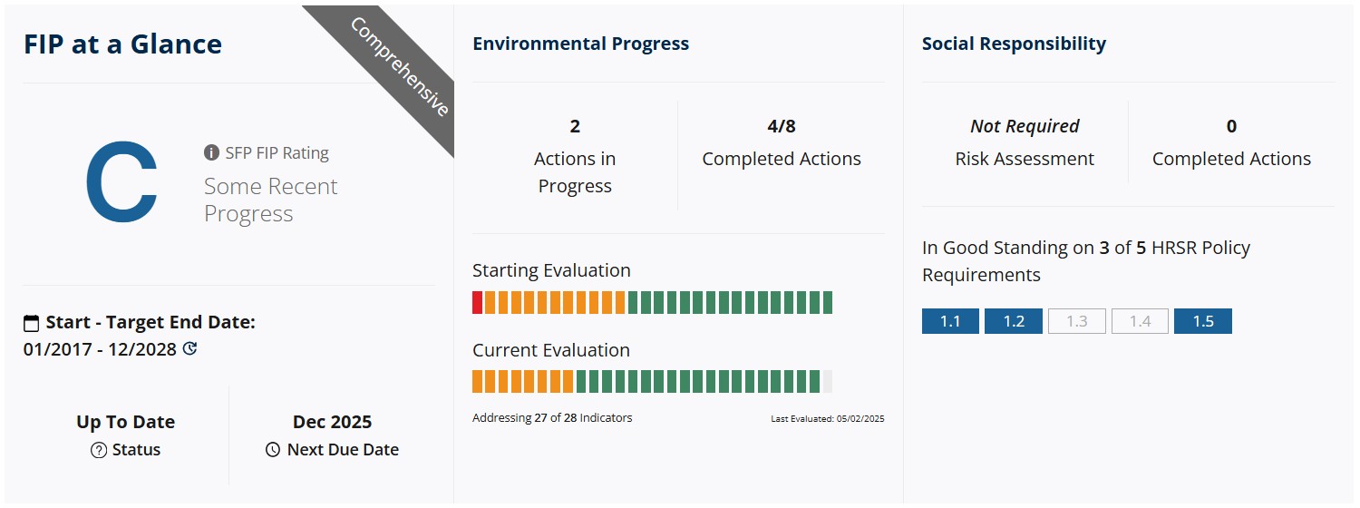Click the clock icon by Next Due Date
The height and width of the screenshot is (508, 1360).
point(273,450)
